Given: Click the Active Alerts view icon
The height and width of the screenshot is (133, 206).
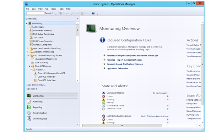Looking at the screenshot, I should click(x=31, y=27).
